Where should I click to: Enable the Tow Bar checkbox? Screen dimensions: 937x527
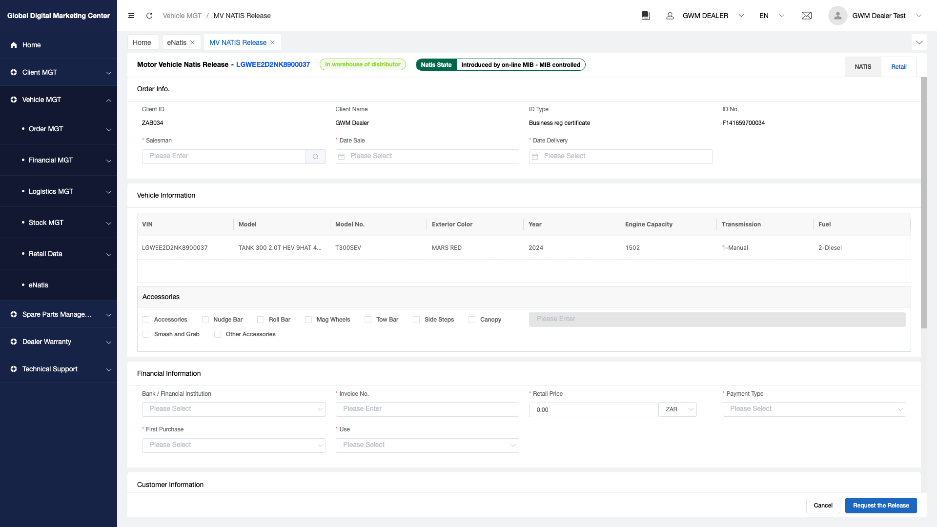coord(368,320)
